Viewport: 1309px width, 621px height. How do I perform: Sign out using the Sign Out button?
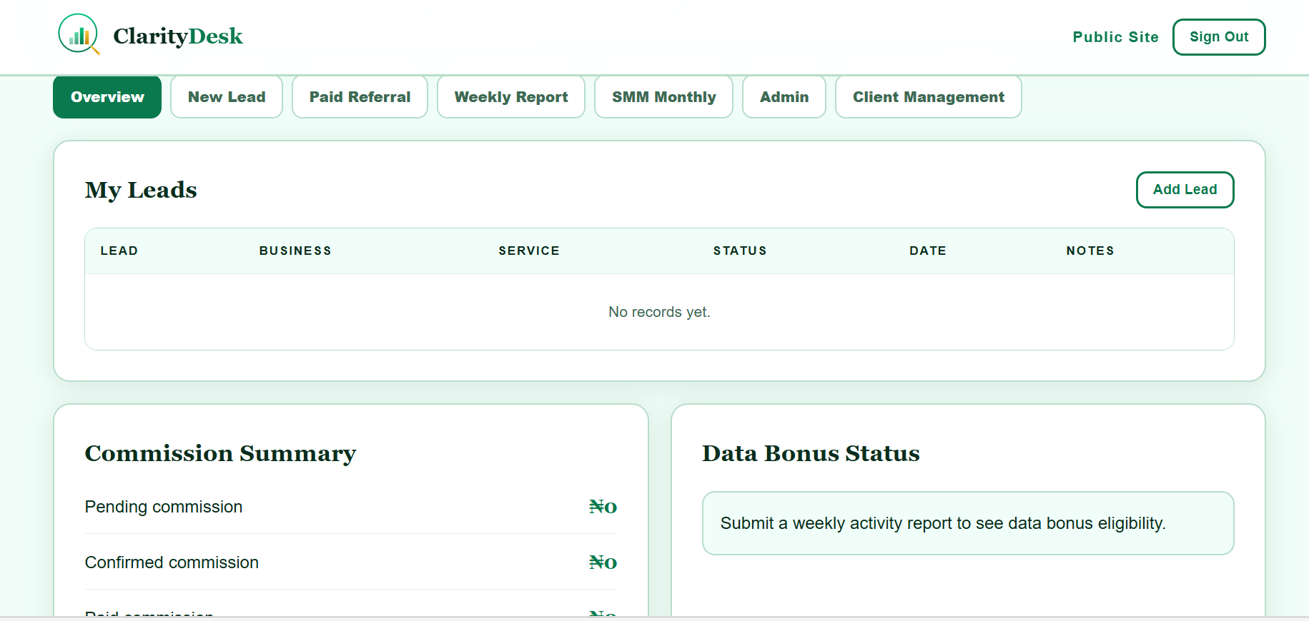tap(1219, 37)
